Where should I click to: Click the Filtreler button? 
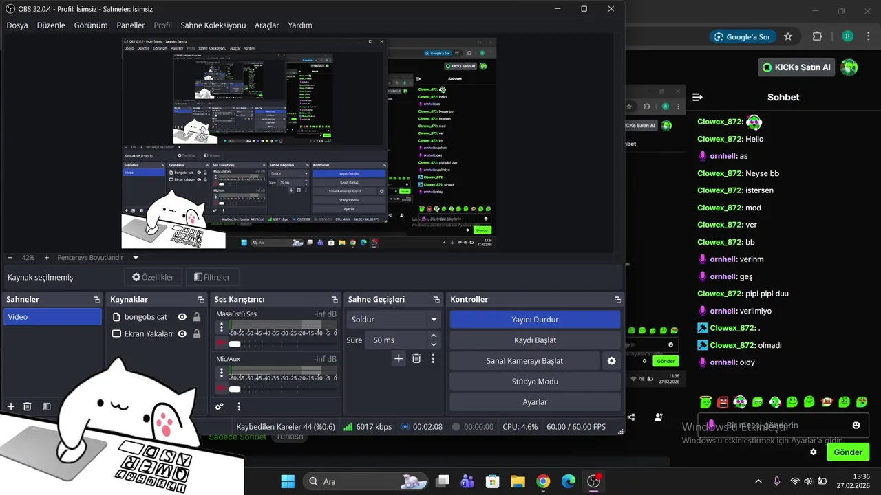click(212, 277)
